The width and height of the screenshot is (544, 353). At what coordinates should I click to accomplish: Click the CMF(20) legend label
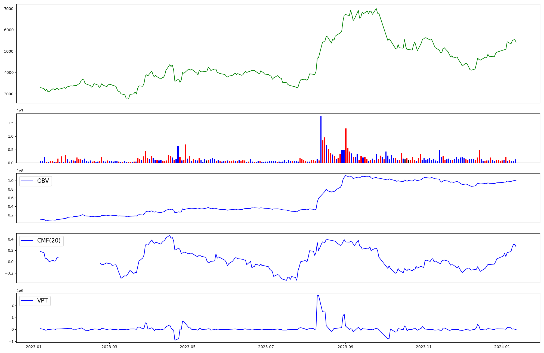49,241
